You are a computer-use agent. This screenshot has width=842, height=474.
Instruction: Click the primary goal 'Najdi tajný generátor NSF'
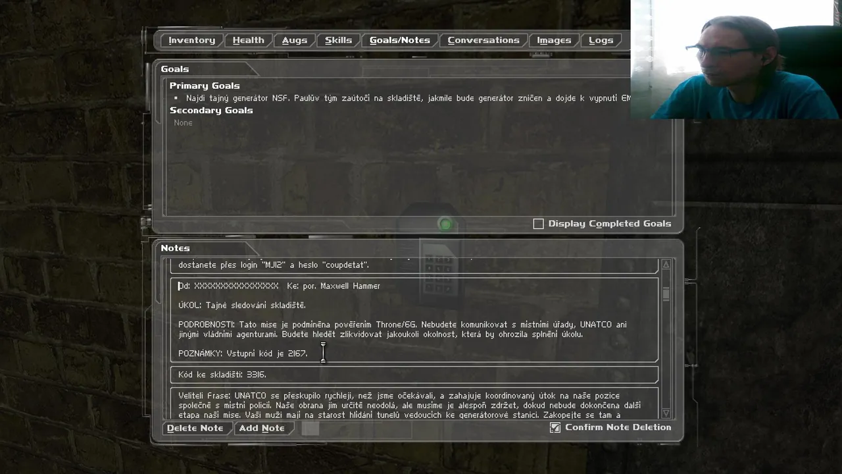tap(408, 98)
